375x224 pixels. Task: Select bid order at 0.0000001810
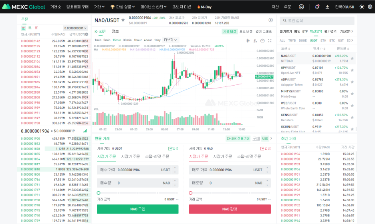[x=54, y=169]
